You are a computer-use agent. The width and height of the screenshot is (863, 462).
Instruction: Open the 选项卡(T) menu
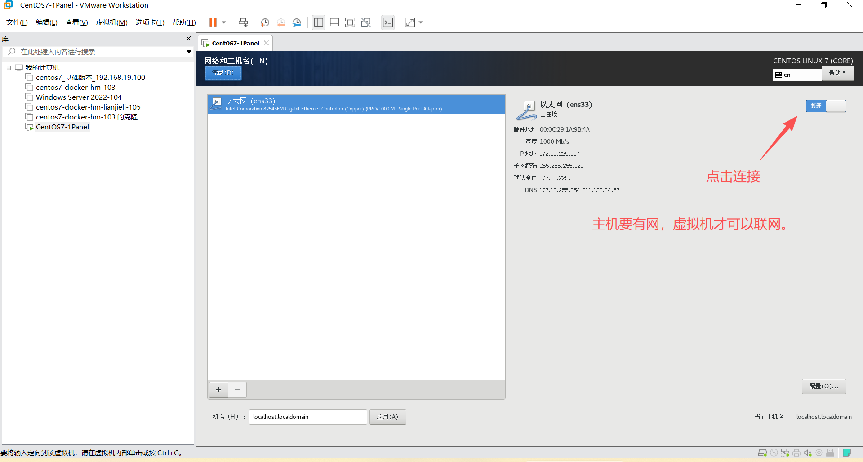150,22
